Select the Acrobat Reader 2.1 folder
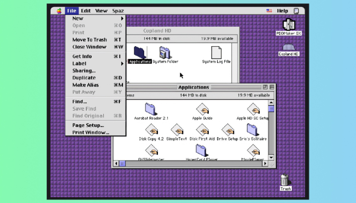The image size is (356, 203). 151,109
